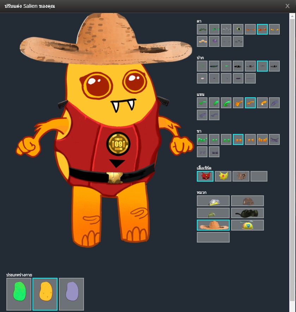The image size is (296, 312).
Task: Click the highlighted red-orange oval eyes
Action: point(262,30)
